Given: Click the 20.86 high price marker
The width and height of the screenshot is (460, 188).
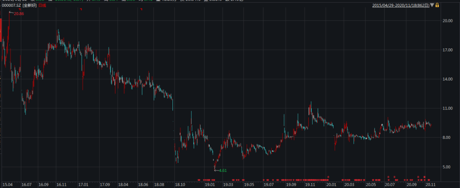Looking at the screenshot, I should coord(18,14).
